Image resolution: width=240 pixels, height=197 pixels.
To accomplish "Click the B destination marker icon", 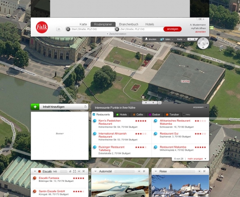I will [x=117, y=29].
